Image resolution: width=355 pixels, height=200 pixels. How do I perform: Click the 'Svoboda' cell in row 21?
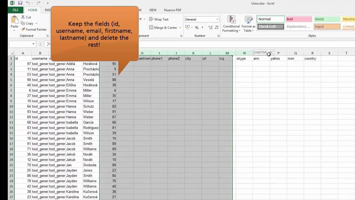coord(91,165)
